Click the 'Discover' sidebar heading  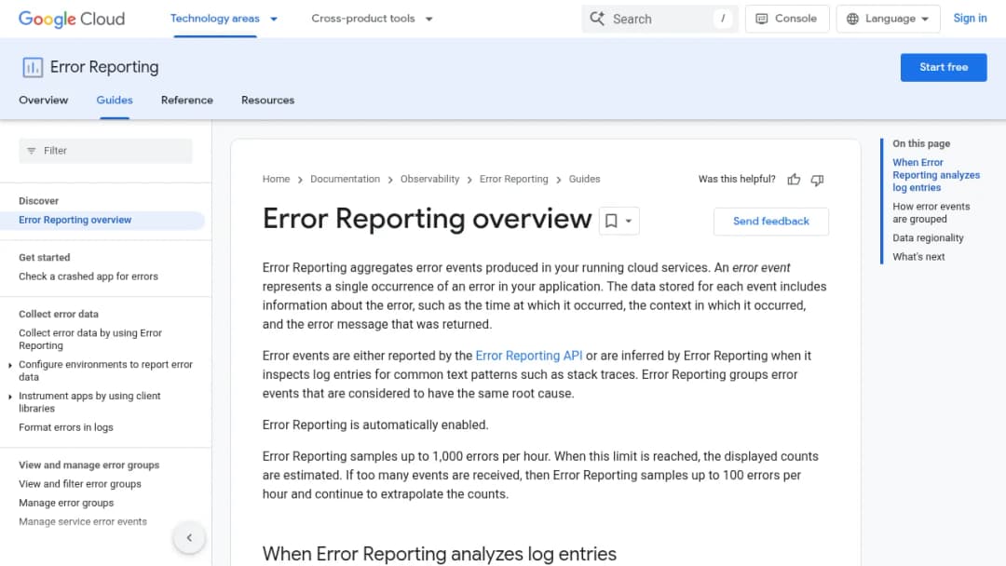point(38,201)
